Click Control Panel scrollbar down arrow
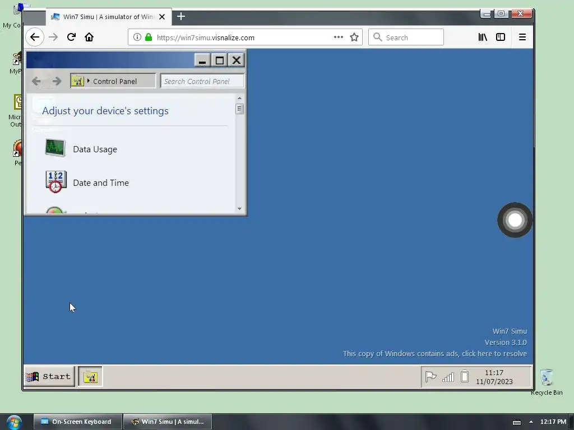 (x=239, y=209)
